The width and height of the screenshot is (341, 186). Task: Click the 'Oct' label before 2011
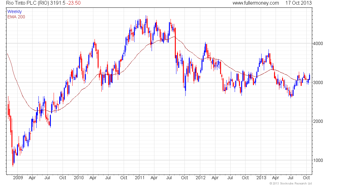(x=124, y=178)
